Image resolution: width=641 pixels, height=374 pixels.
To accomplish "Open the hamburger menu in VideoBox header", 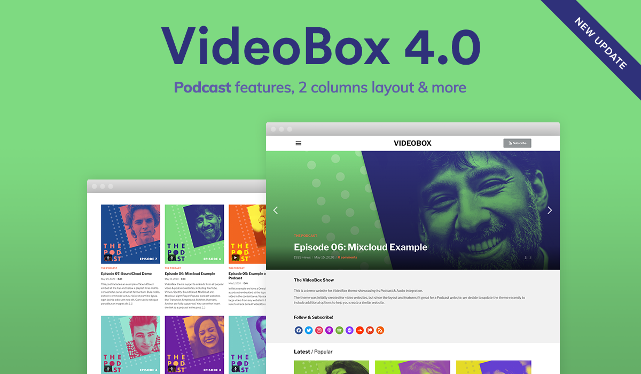I will click(299, 143).
